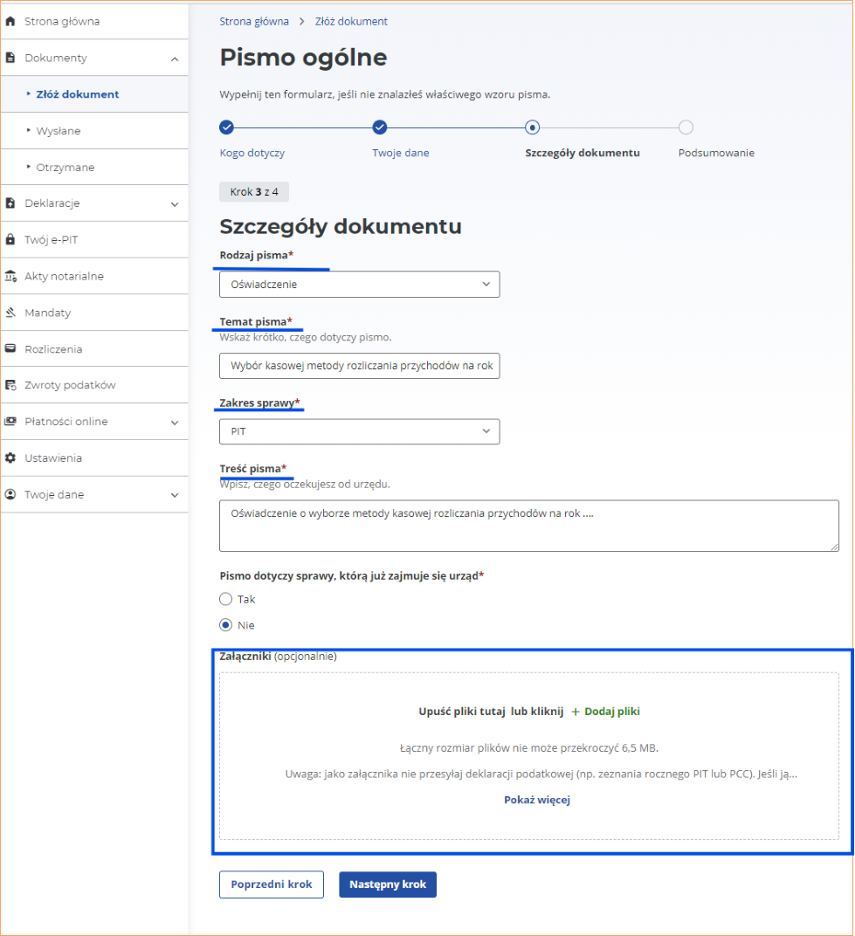Image resolution: width=855 pixels, height=936 pixels.
Task: Click the Następny krok button
Action: coord(388,884)
